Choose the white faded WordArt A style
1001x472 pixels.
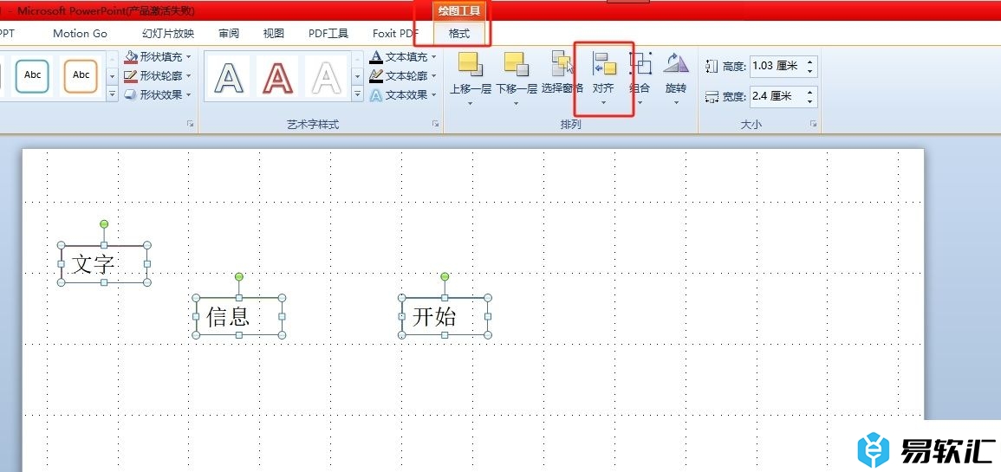coord(327,78)
